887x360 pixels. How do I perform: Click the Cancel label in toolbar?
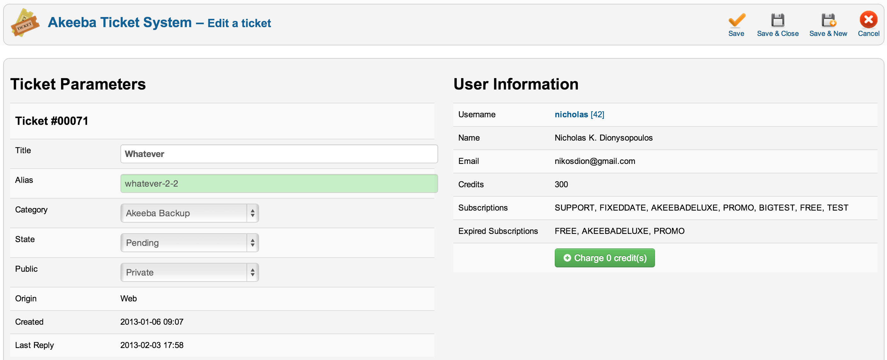click(868, 33)
